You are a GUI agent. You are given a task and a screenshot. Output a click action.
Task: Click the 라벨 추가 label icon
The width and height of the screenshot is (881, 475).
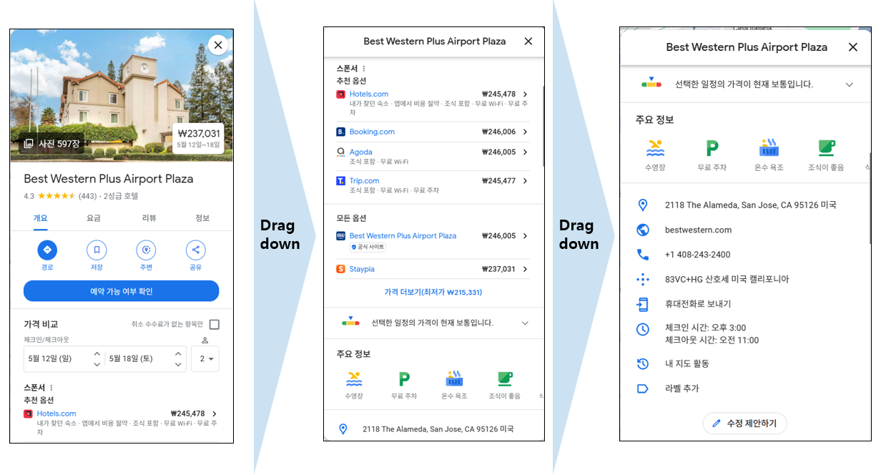[642, 388]
